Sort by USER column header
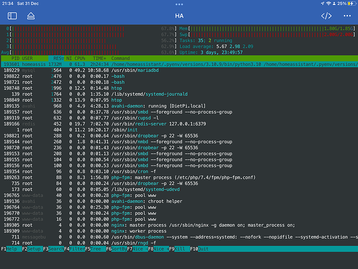358x269 pixels. click(x=27, y=58)
